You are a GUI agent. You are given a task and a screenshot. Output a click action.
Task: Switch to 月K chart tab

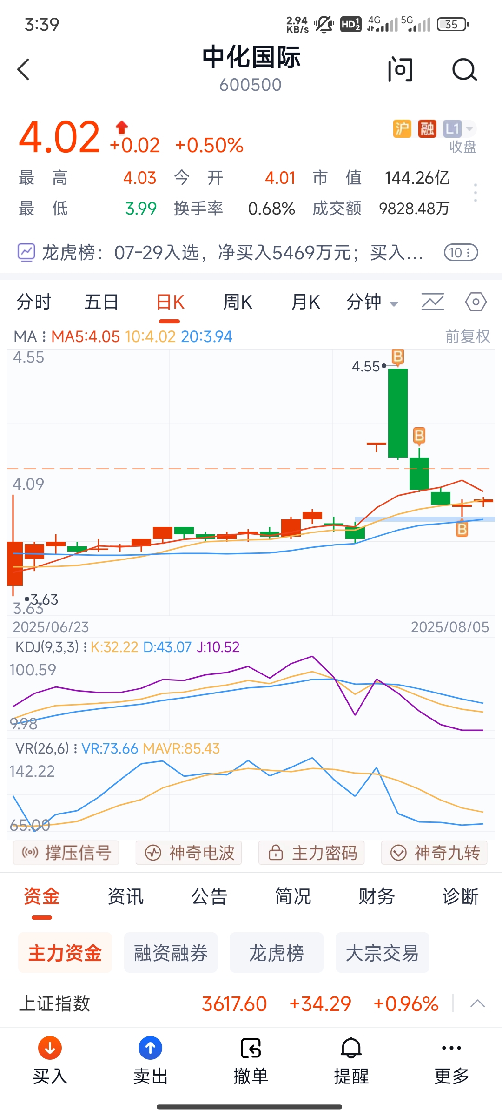click(x=305, y=302)
